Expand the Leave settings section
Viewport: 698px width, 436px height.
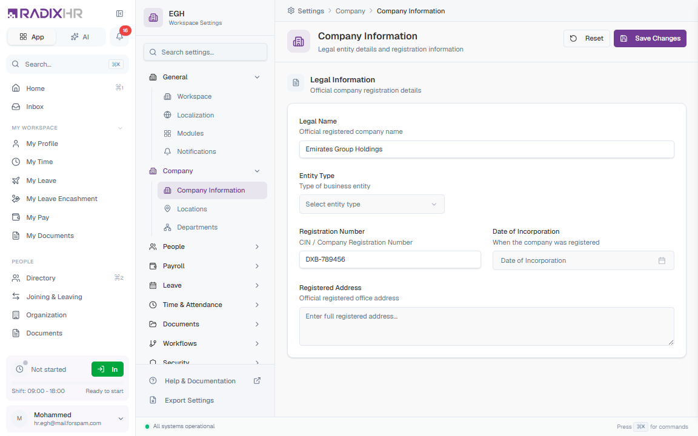coord(257,285)
